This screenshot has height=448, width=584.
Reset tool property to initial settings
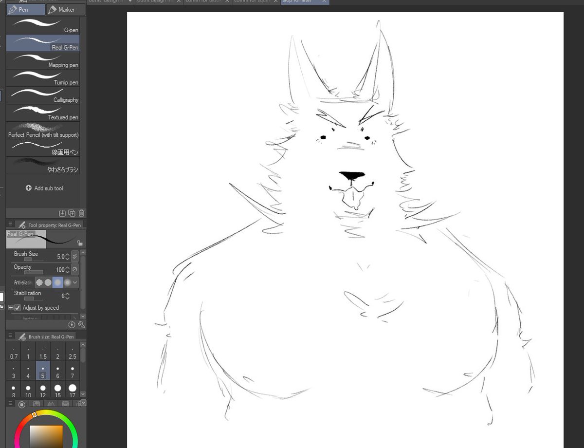[72, 324]
